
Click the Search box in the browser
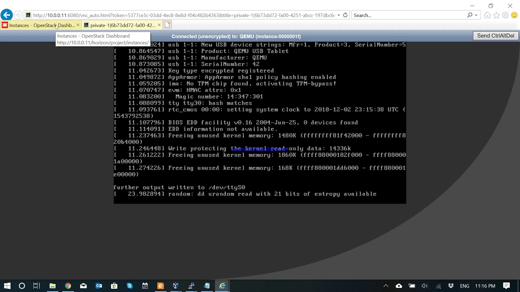point(408,15)
